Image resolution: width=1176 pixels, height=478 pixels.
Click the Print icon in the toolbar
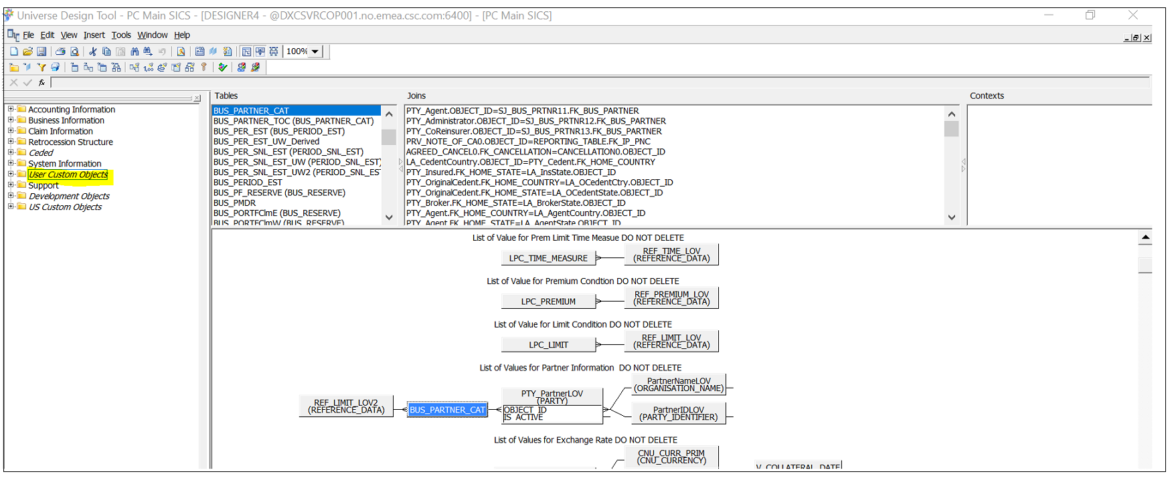pyautogui.click(x=60, y=51)
